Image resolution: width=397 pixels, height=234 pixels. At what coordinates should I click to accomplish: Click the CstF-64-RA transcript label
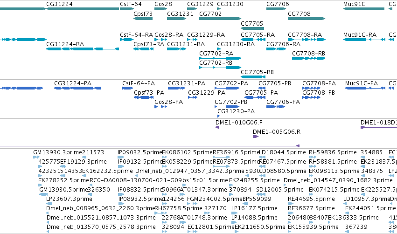point(136,34)
